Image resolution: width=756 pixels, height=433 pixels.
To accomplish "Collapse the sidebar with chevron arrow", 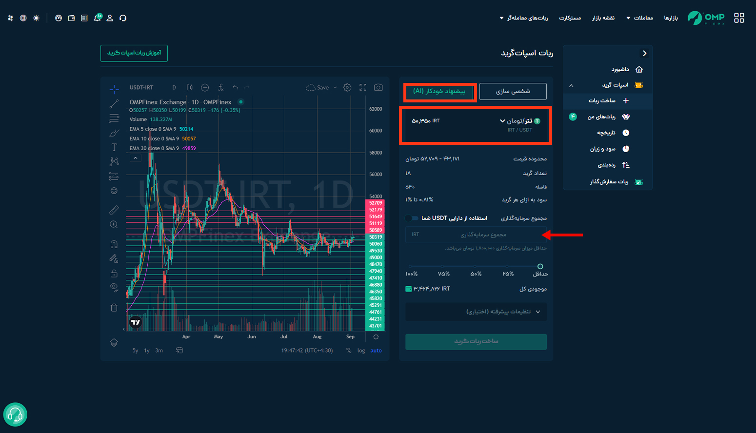I will point(644,53).
